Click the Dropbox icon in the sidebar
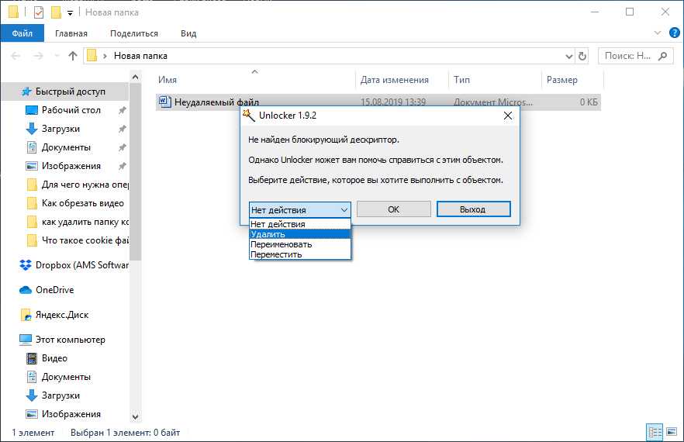Screen dimensions: 684x442 pyautogui.click(x=26, y=265)
